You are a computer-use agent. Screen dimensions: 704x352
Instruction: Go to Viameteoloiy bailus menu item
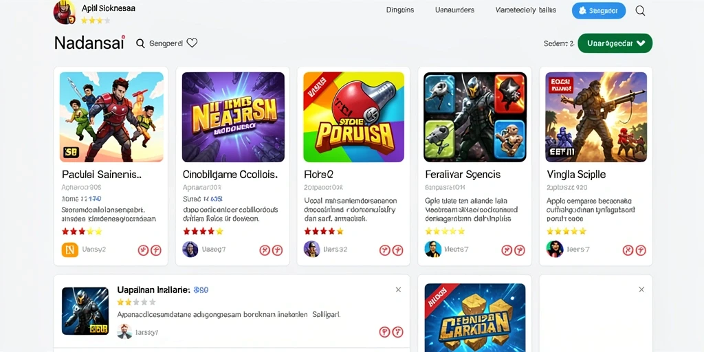coord(526,10)
